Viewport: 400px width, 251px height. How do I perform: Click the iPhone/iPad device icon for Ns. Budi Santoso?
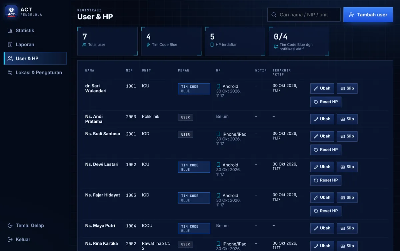219,134
